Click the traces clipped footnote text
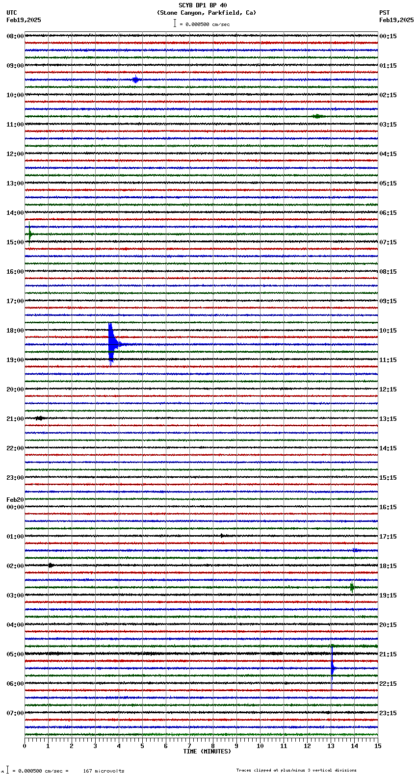Screen dimensions: 417x777 click(296, 770)
